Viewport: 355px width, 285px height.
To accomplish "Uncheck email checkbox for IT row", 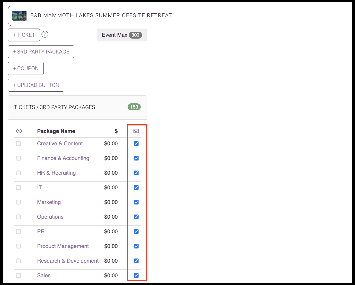I will pos(136,188).
